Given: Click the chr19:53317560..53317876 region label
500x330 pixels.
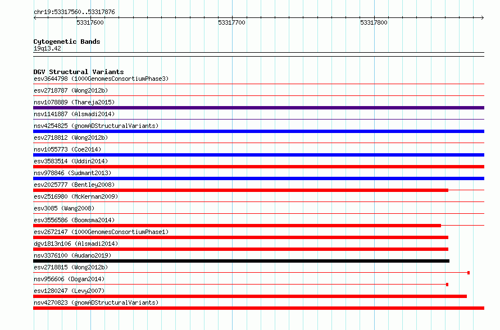Looking at the screenshot, I should click(74, 12).
